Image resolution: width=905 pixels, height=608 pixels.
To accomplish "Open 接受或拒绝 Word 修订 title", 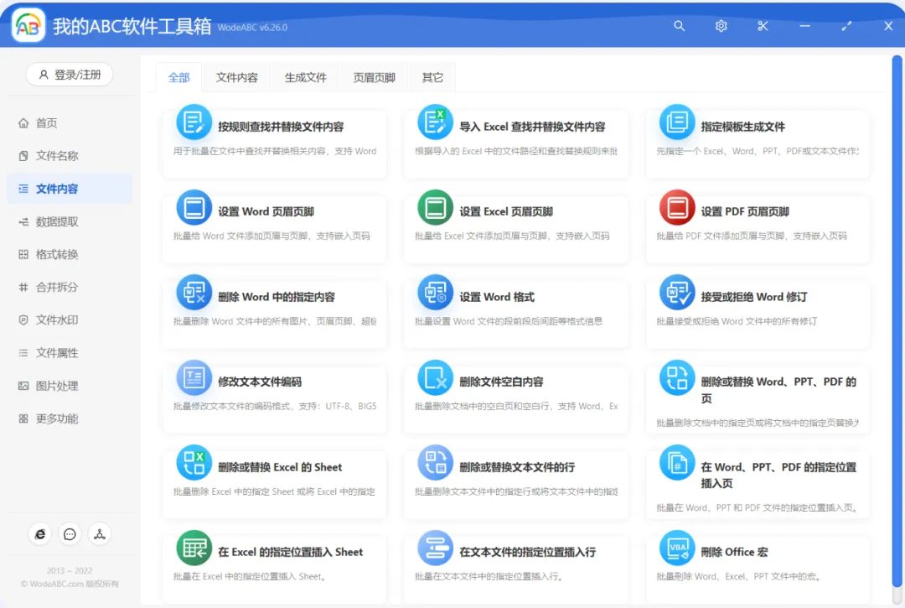I will point(754,298).
